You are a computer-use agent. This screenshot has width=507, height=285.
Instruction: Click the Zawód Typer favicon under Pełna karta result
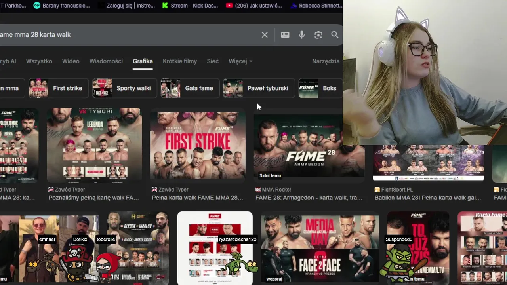coord(154,190)
